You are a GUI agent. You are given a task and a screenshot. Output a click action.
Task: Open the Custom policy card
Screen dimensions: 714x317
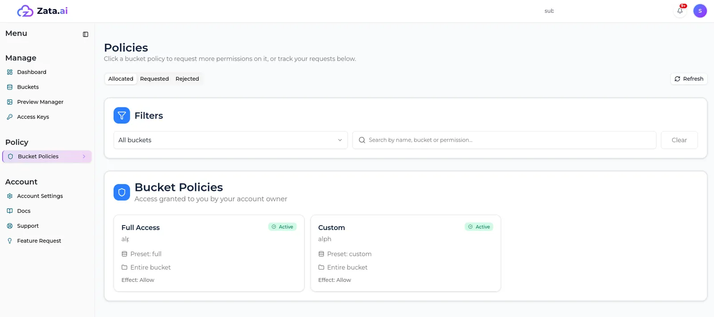coord(406,253)
